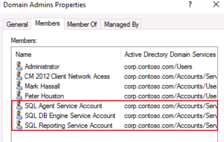Open the help question mark button
This screenshot has width=224, height=142.
[190, 4]
